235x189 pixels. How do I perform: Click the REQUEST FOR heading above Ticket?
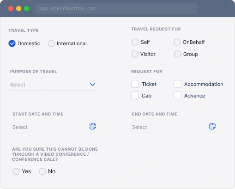point(147,72)
